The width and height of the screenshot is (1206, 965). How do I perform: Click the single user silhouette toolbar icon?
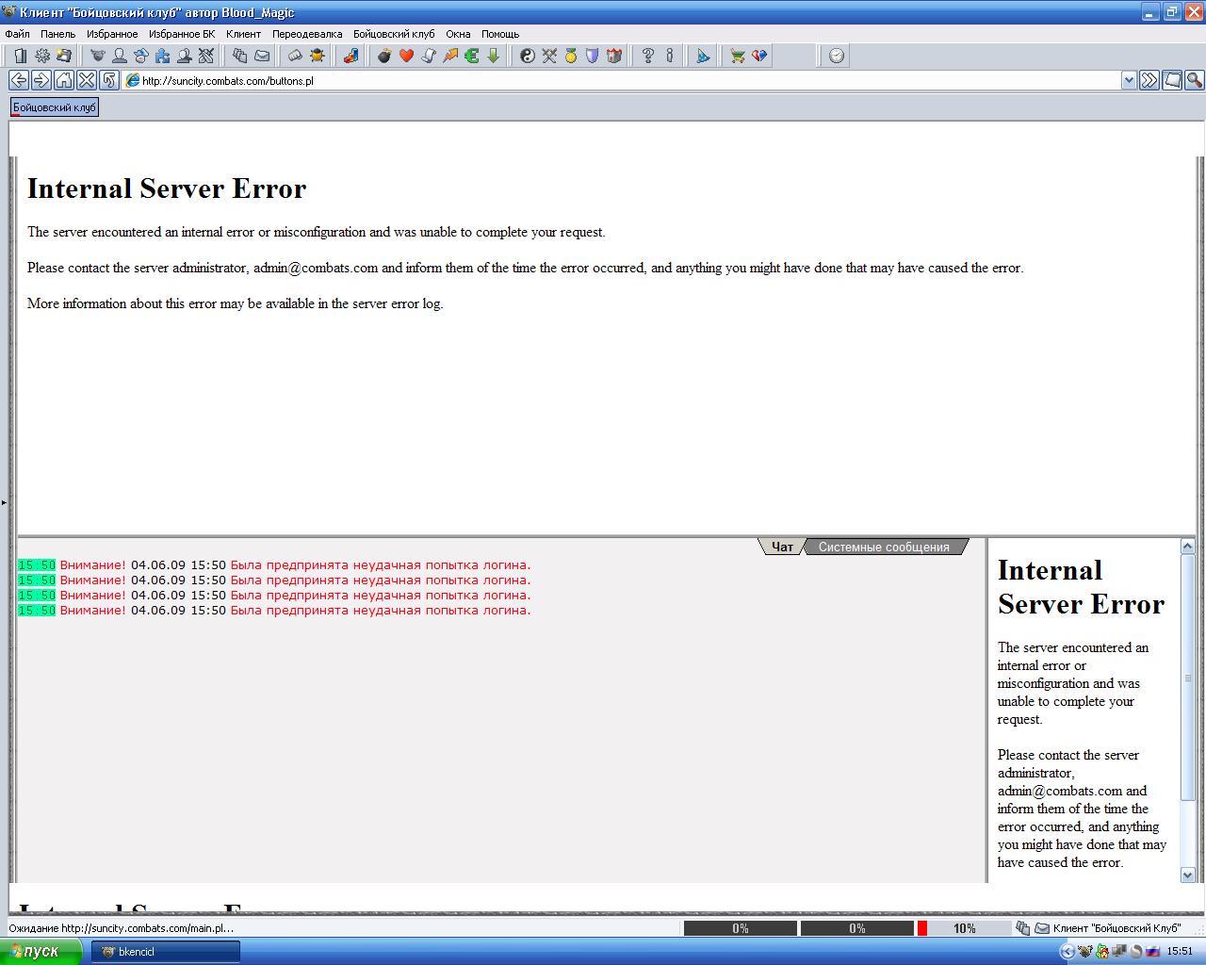coord(120,56)
